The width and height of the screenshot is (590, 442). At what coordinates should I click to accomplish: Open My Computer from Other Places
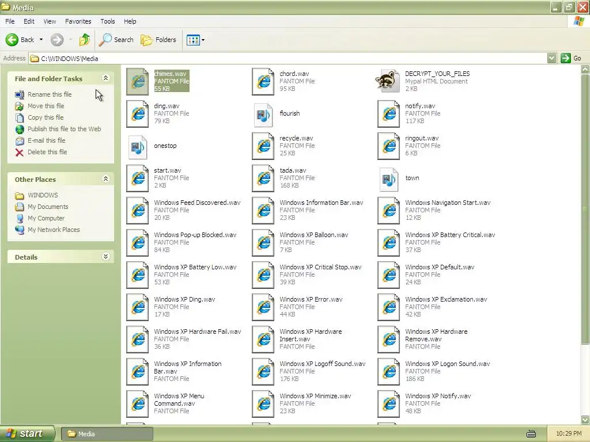click(46, 218)
